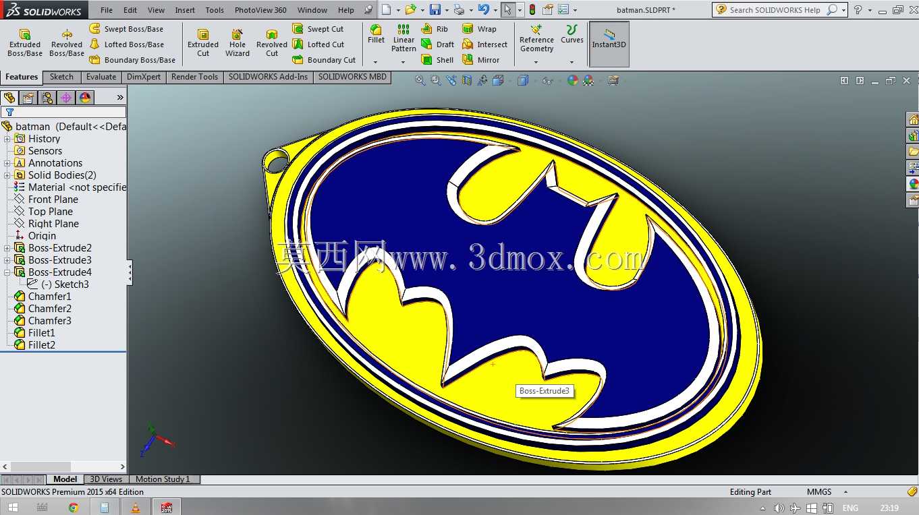This screenshot has width=919, height=515.
Task: Open the Curves tool
Action: [572, 34]
